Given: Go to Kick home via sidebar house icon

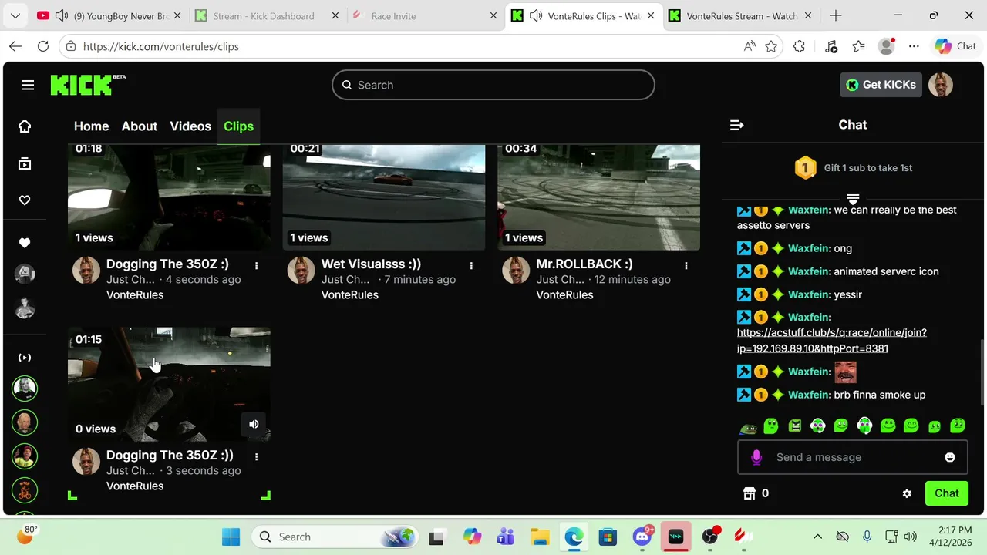Looking at the screenshot, I should tap(25, 126).
